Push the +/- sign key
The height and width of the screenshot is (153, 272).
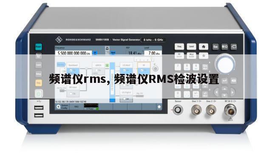tap(196, 94)
